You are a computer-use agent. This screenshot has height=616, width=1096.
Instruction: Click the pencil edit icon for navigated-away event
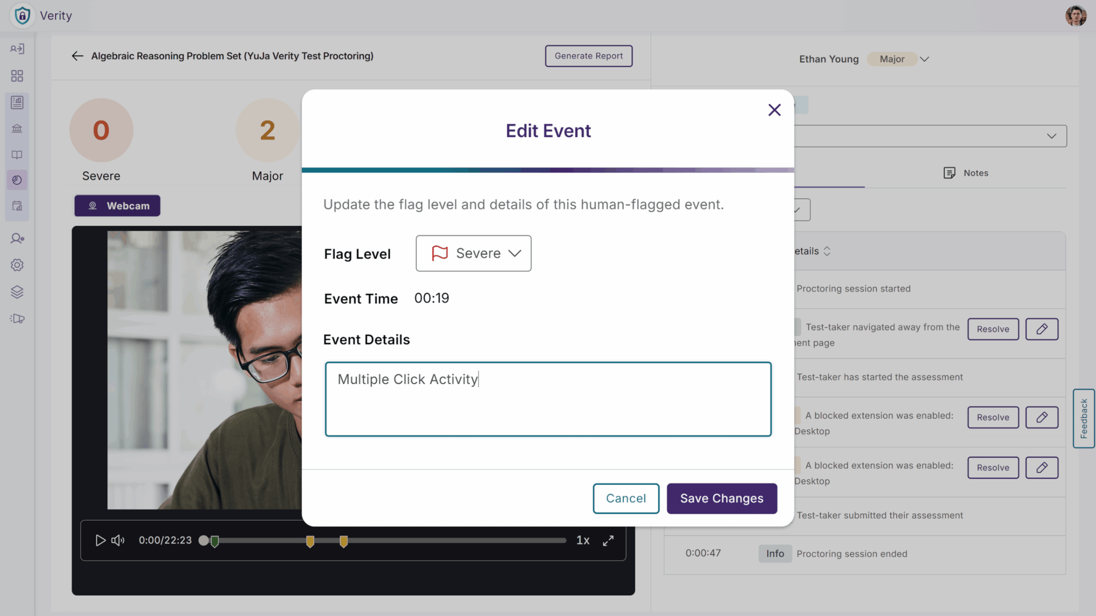tap(1042, 329)
